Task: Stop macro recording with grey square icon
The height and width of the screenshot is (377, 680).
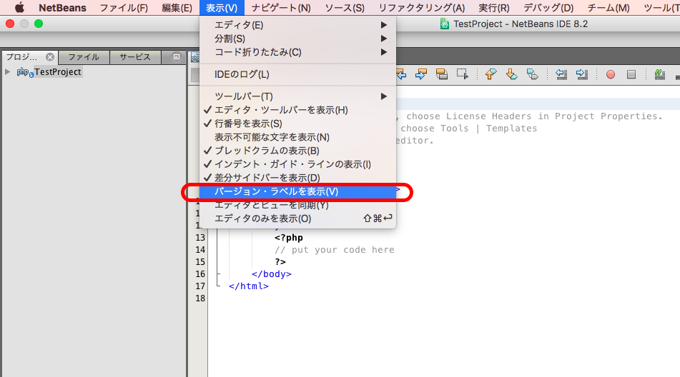Action: point(631,74)
